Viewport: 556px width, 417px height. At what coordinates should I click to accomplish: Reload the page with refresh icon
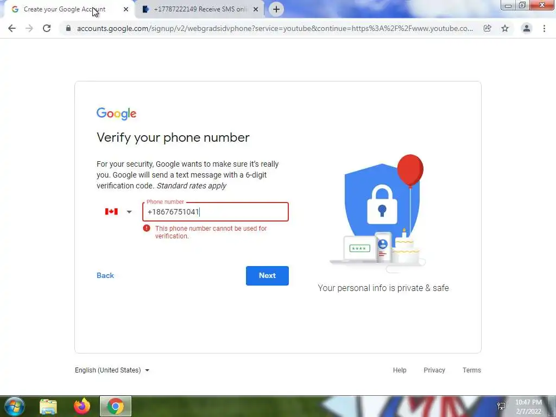[x=47, y=28]
